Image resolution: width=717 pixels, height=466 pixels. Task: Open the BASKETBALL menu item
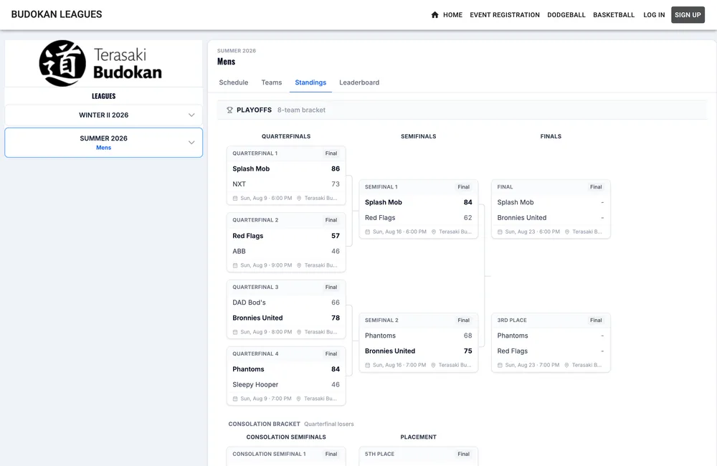point(614,14)
